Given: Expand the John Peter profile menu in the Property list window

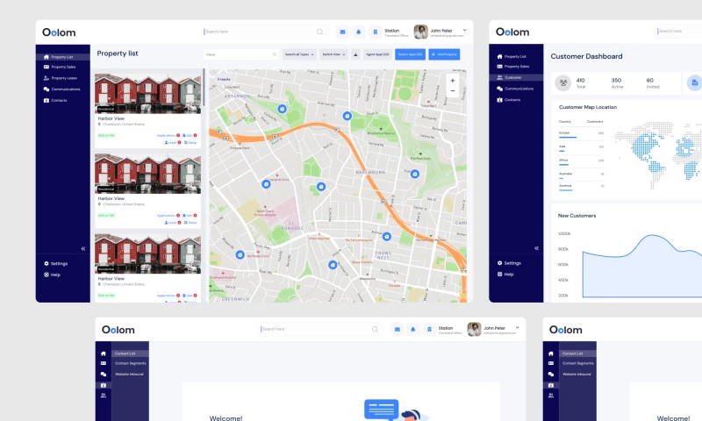Looking at the screenshot, I should (465, 30).
